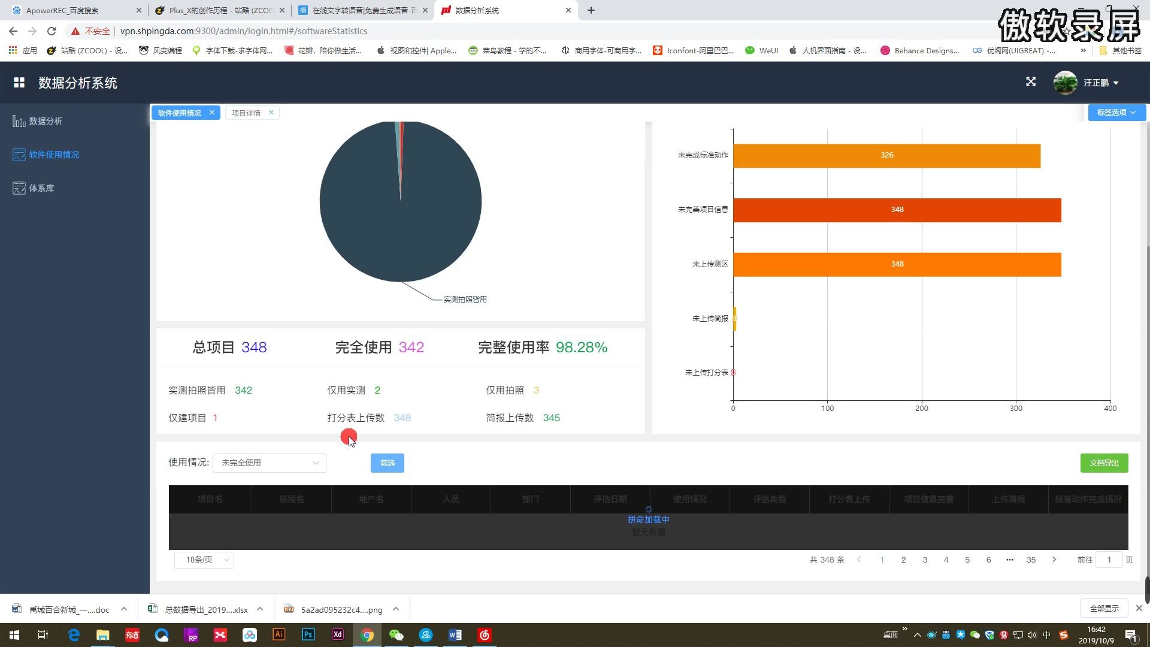The width and height of the screenshot is (1150, 647).
Task: Click the 筛选 filter button
Action: (387, 462)
